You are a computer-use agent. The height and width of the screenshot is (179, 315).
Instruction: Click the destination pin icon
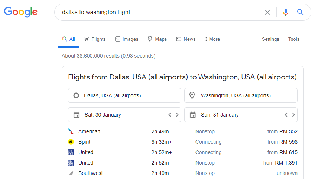click(x=192, y=95)
